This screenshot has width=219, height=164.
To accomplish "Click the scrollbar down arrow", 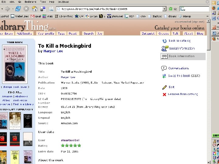I will (208, 162).
